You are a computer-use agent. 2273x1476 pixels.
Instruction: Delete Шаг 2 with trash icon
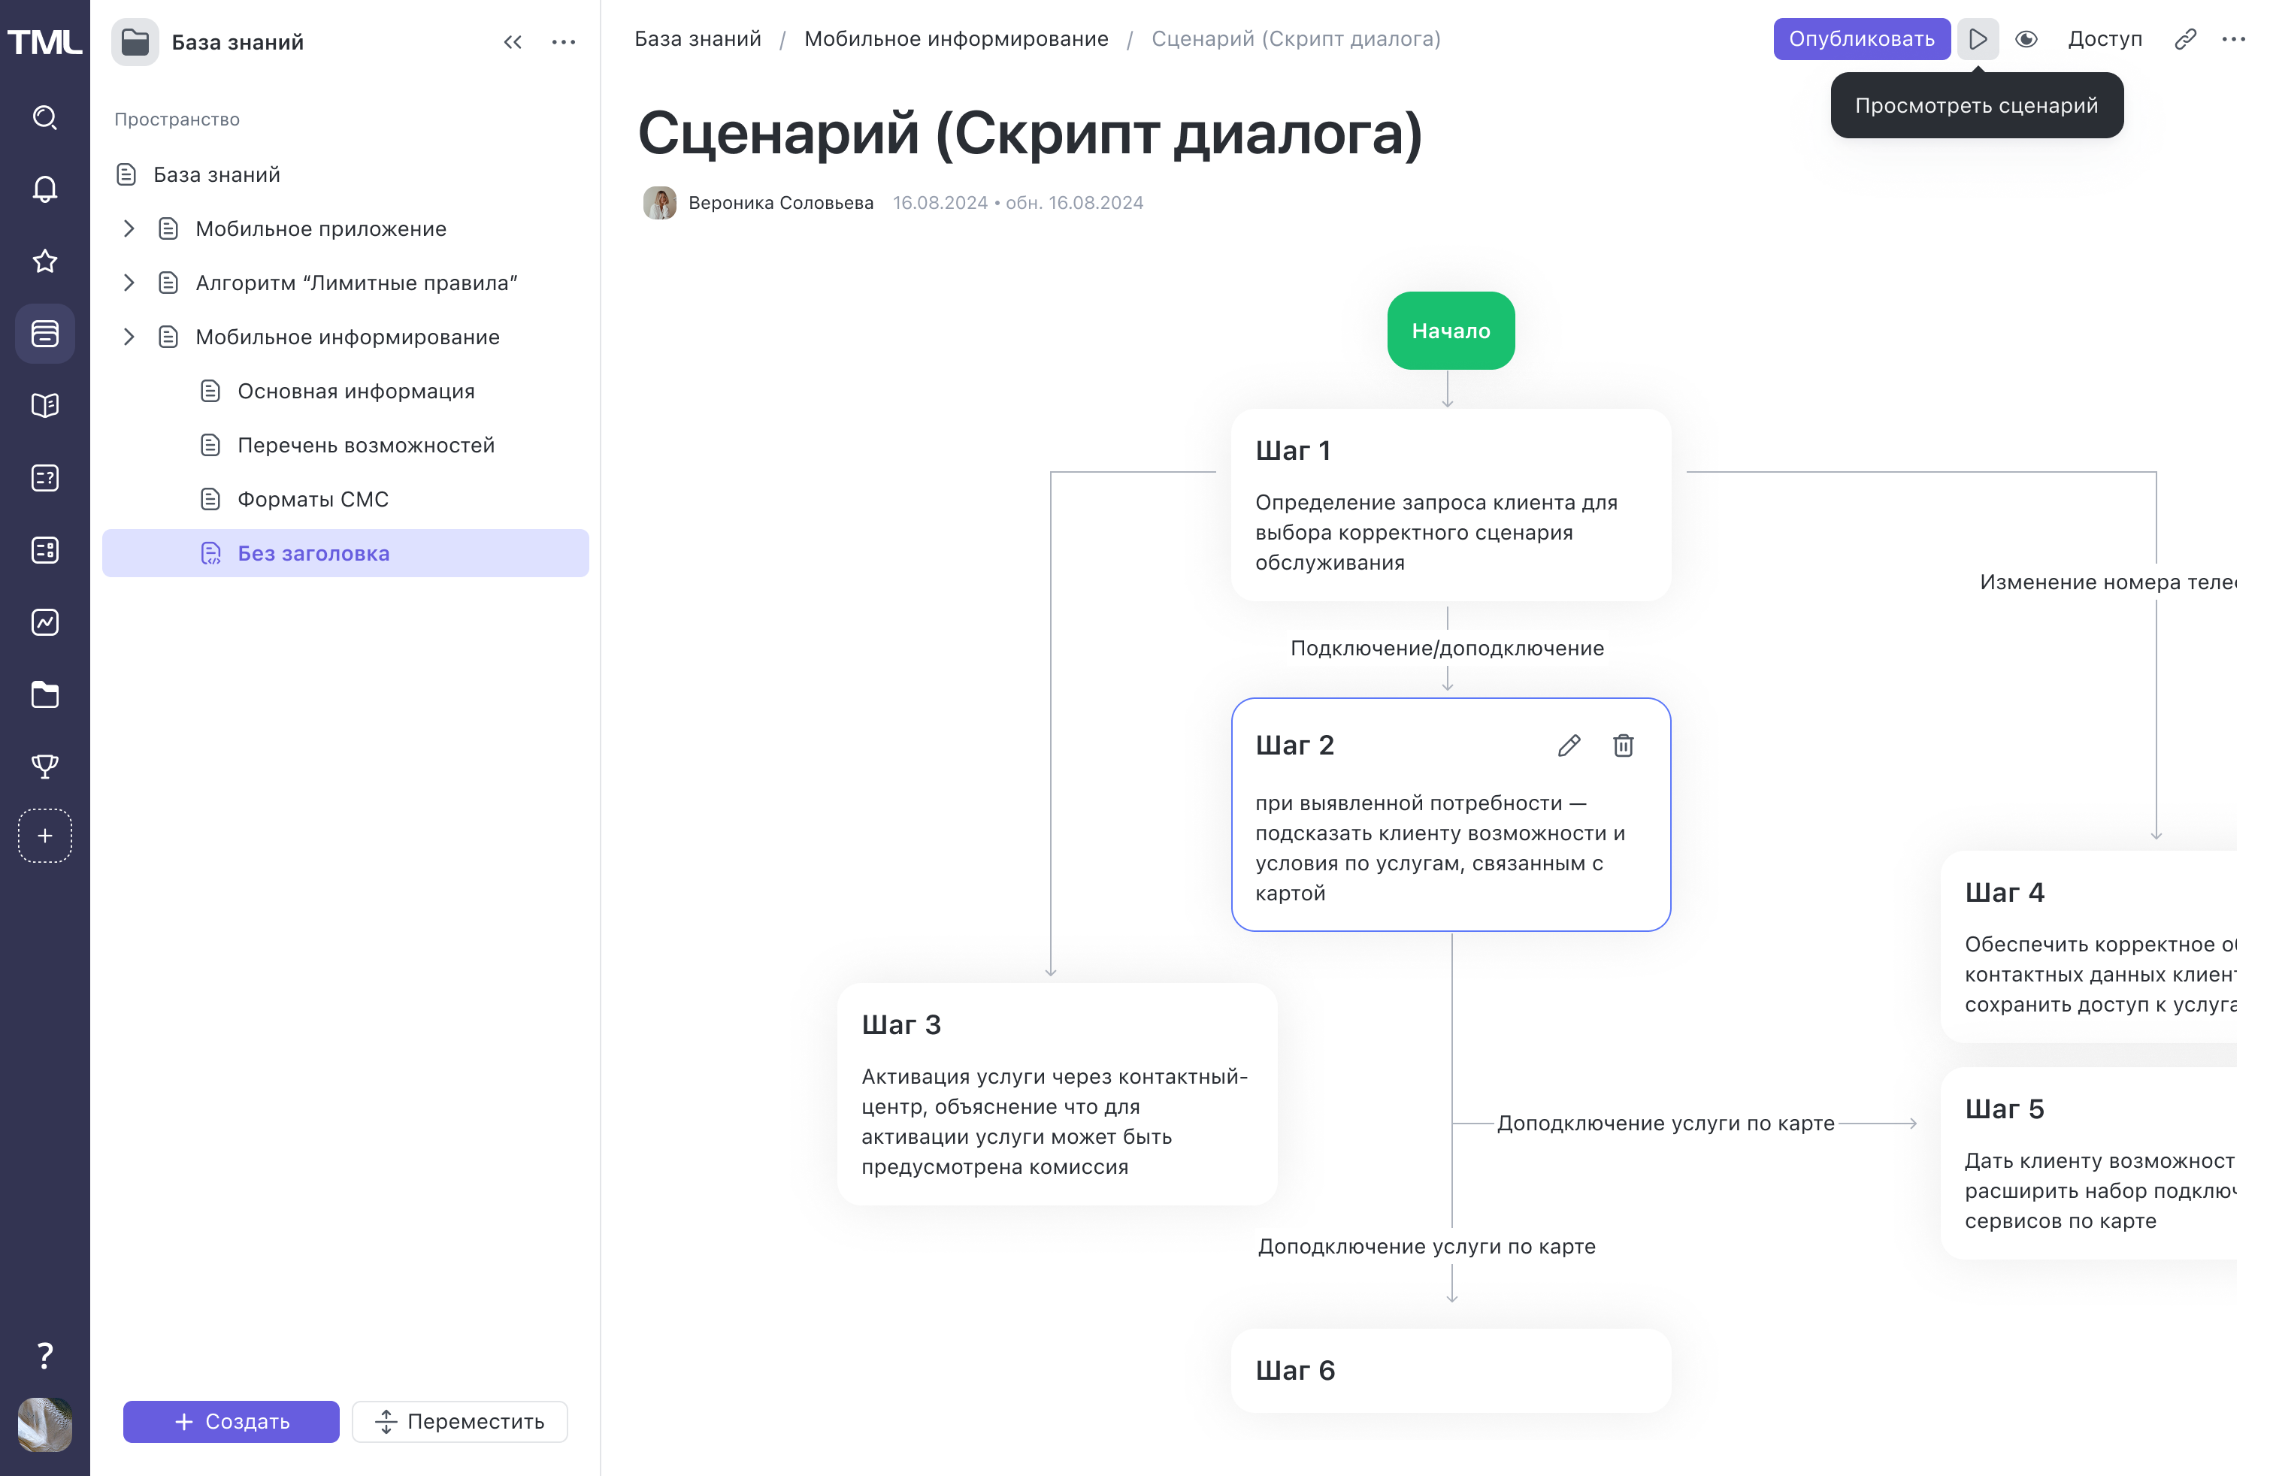point(1623,745)
